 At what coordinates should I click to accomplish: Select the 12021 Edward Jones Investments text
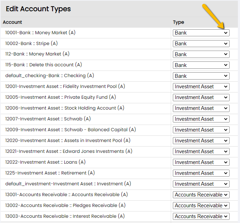point(69,151)
